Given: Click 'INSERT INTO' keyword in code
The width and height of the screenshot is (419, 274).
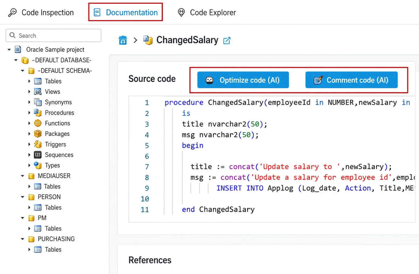Looking at the screenshot, I should tap(240, 188).
